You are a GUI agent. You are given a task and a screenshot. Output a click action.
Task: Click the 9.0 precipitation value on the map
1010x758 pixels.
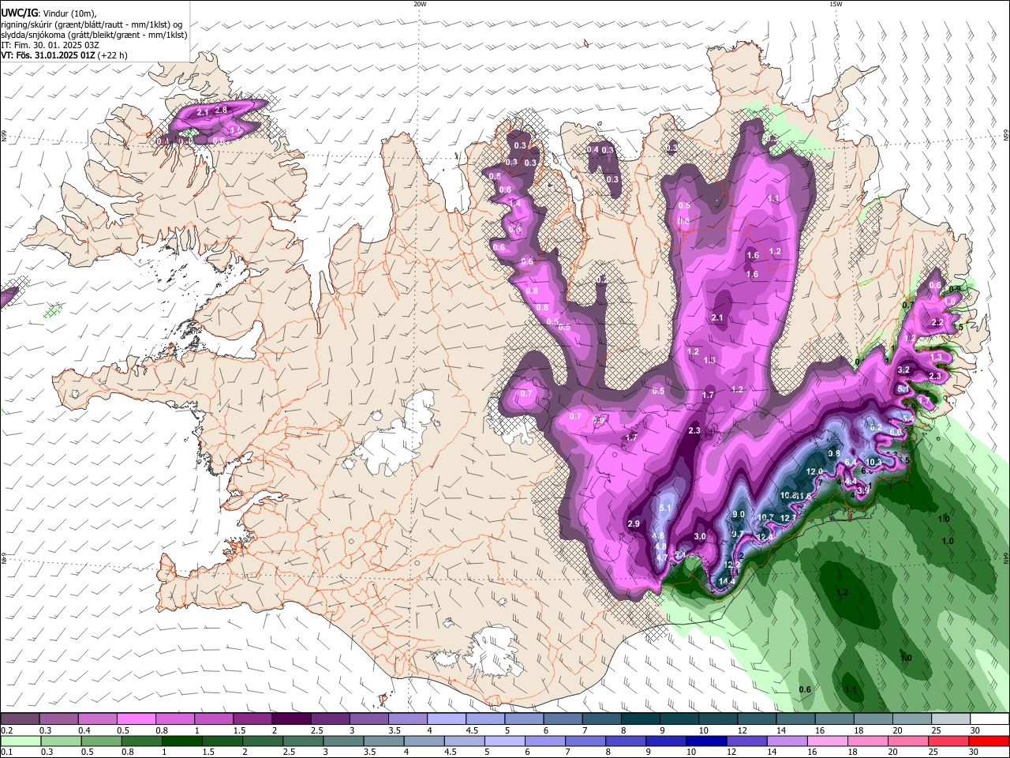pyautogui.click(x=739, y=514)
